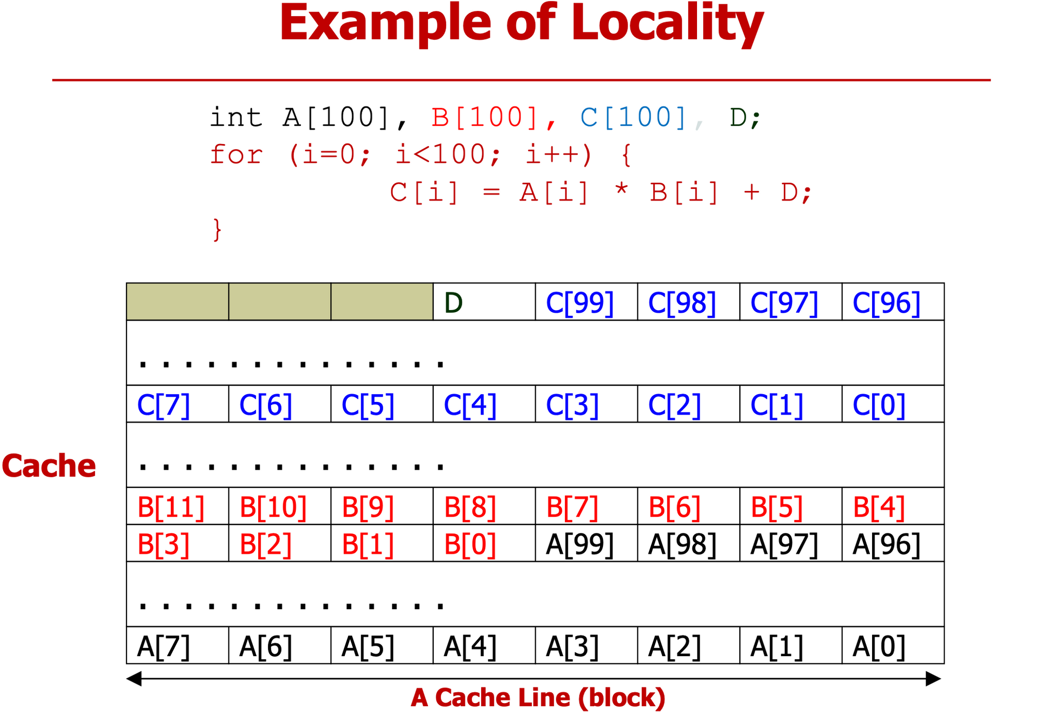Click the C[96] cell
The image size is (1045, 712).
click(x=892, y=302)
